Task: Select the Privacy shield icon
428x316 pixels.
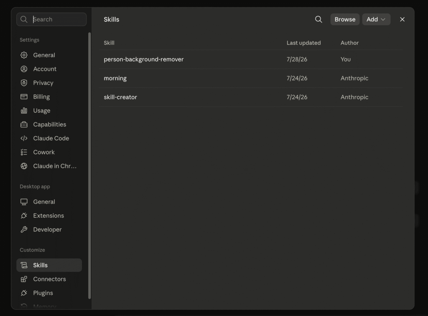Action: [x=24, y=83]
